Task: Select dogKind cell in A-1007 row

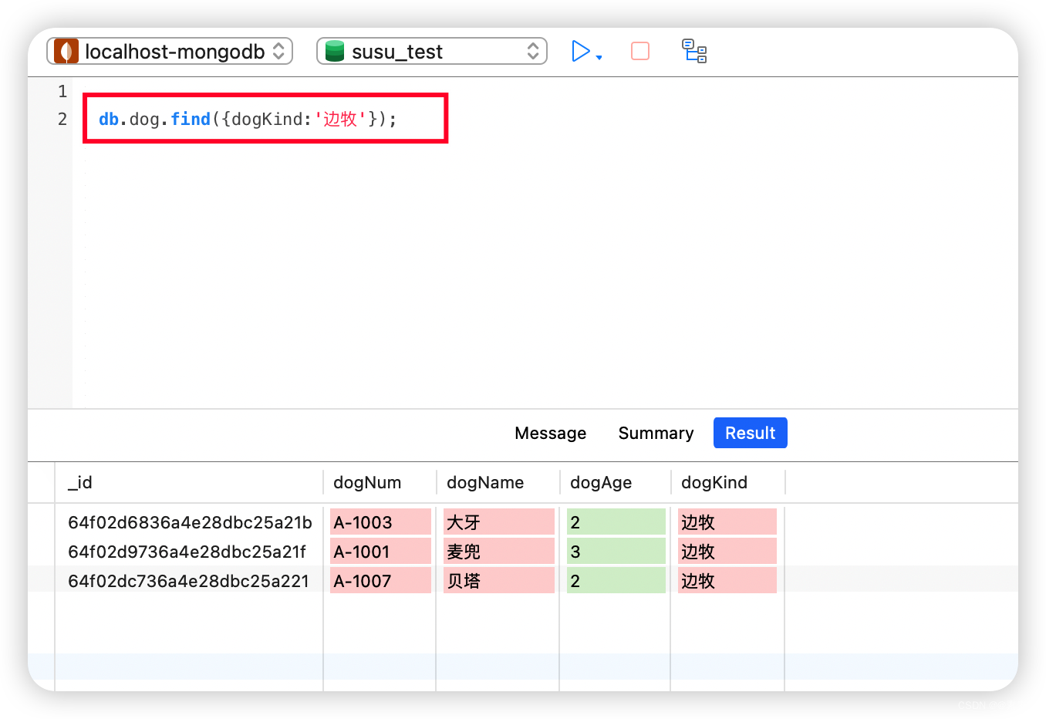Action: click(x=727, y=581)
